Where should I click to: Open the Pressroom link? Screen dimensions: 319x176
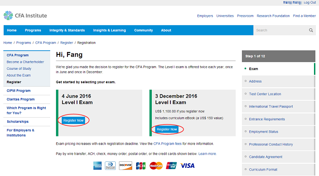tap(245, 16)
